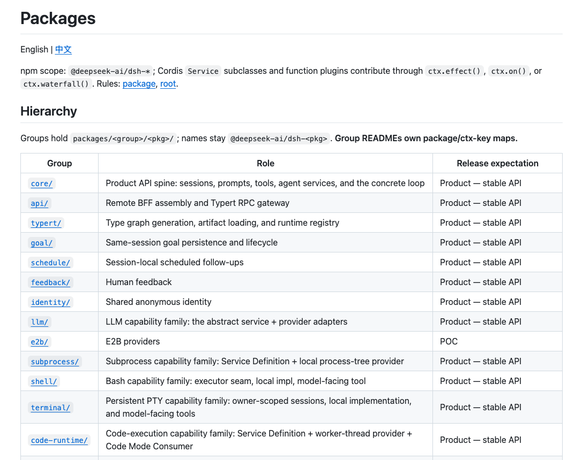Open the identity/ group link

[x=50, y=302]
